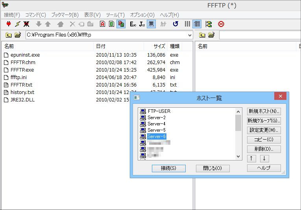This screenshot has height=210, width=301.
Task: Click 閉じる(O) close button
Action: coord(213,168)
